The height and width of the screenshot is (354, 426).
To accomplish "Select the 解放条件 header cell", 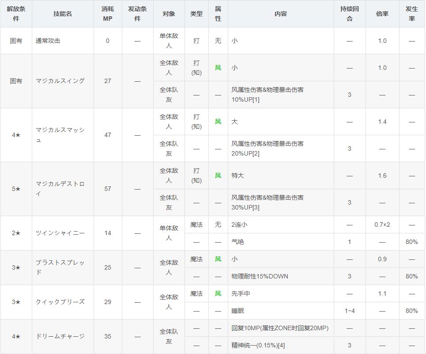I will [x=16, y=14].
